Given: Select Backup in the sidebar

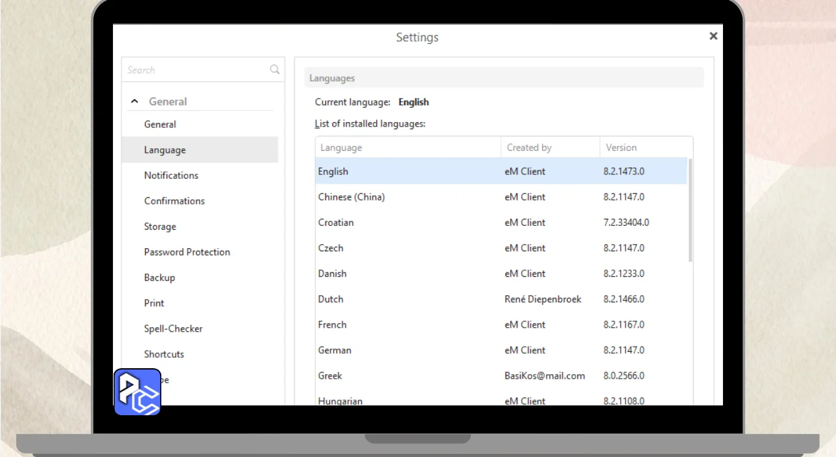Looking at the screenshot, I should click(x=159, y=277).
